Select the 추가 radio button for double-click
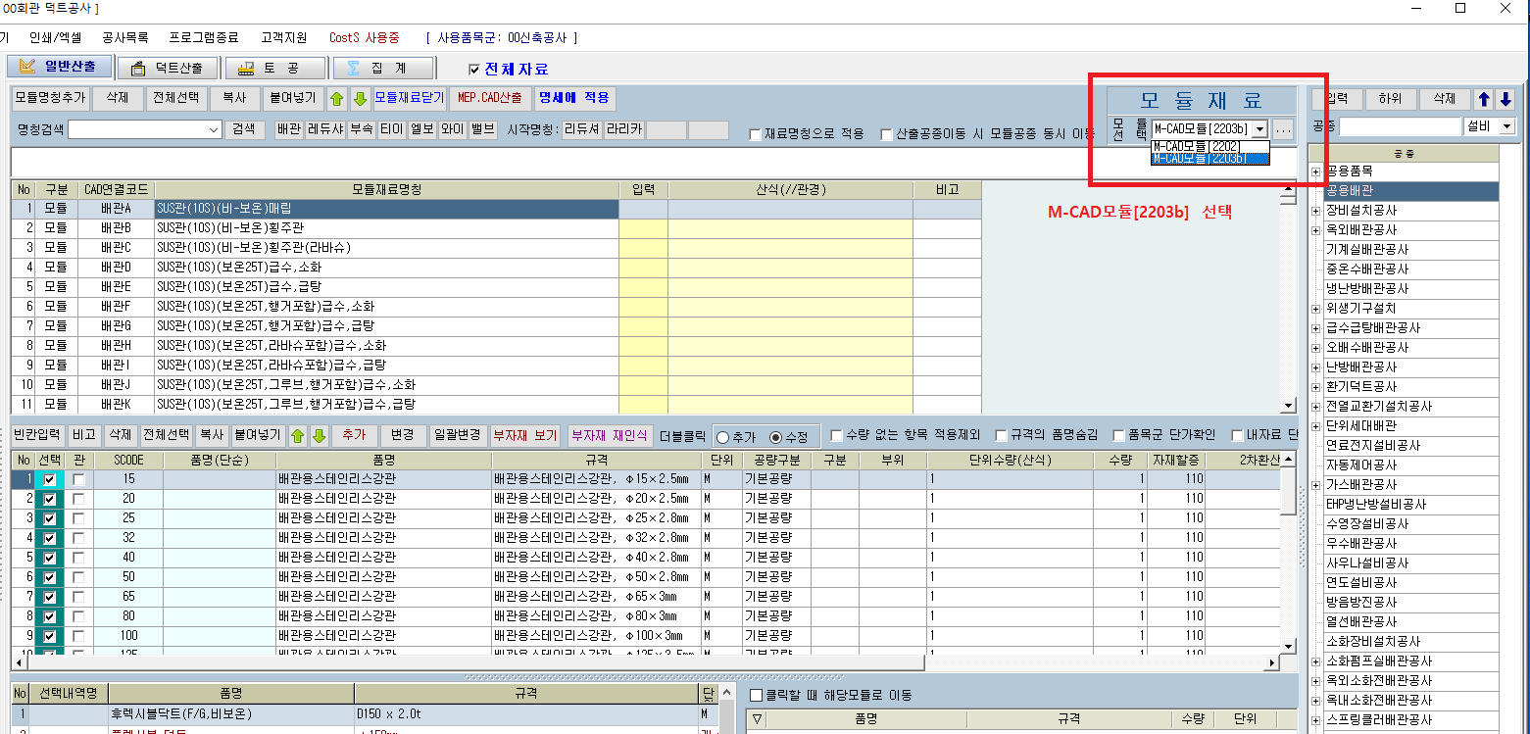 (x=724, y=437)
